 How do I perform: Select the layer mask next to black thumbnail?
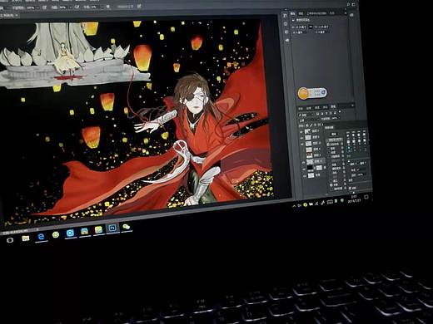click(319, 168)
